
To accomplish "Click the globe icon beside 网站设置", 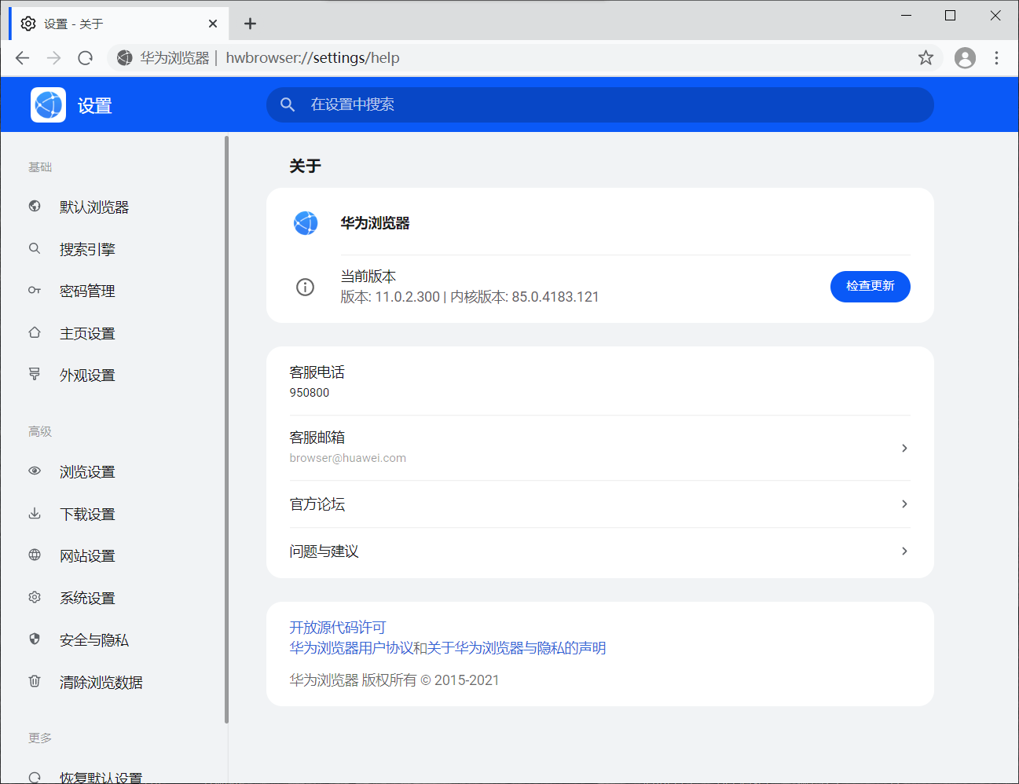I will [35, 555].
